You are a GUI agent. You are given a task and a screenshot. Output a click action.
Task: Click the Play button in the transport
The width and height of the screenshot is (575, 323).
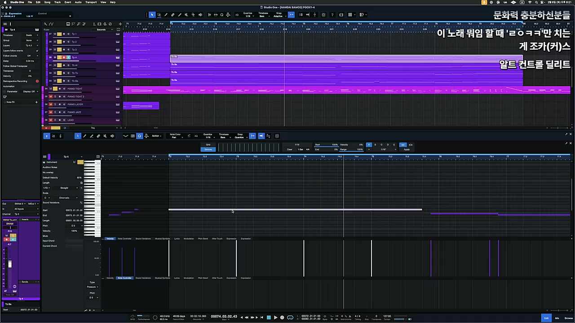[275, 318]
